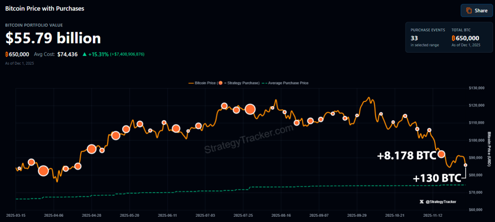Click the purchase marker beside +8.178 BTC
Screen dimensions: 495x222
point(441,154)
